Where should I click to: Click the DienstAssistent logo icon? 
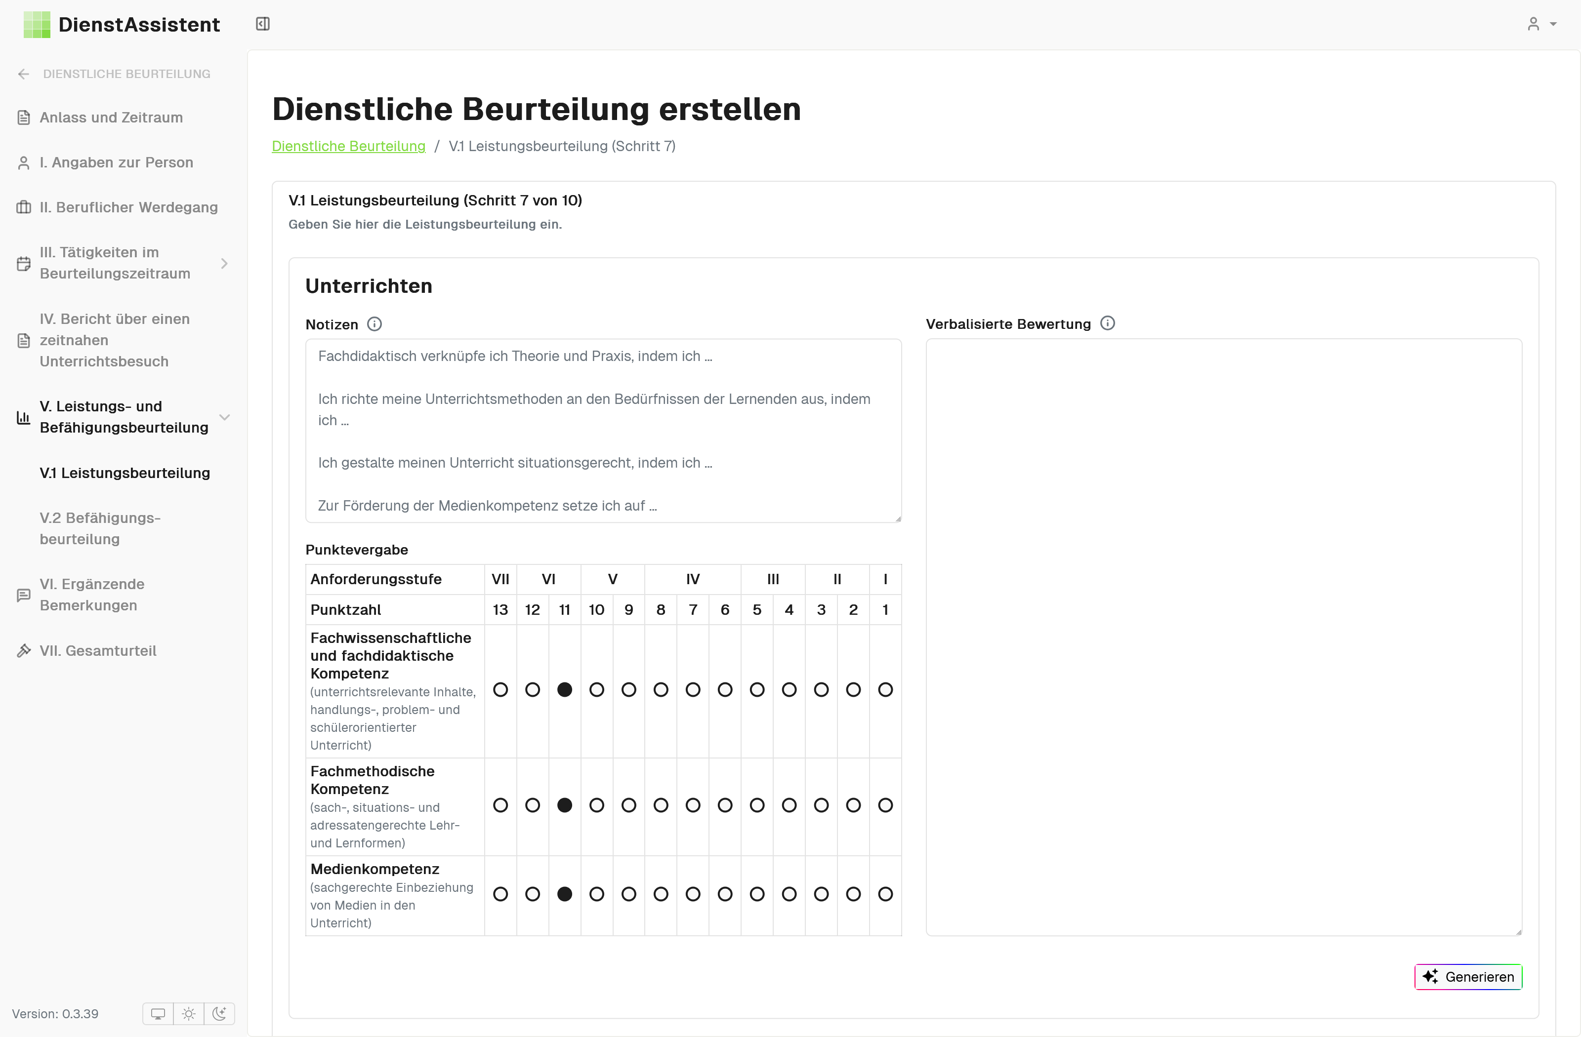(37, 25)
